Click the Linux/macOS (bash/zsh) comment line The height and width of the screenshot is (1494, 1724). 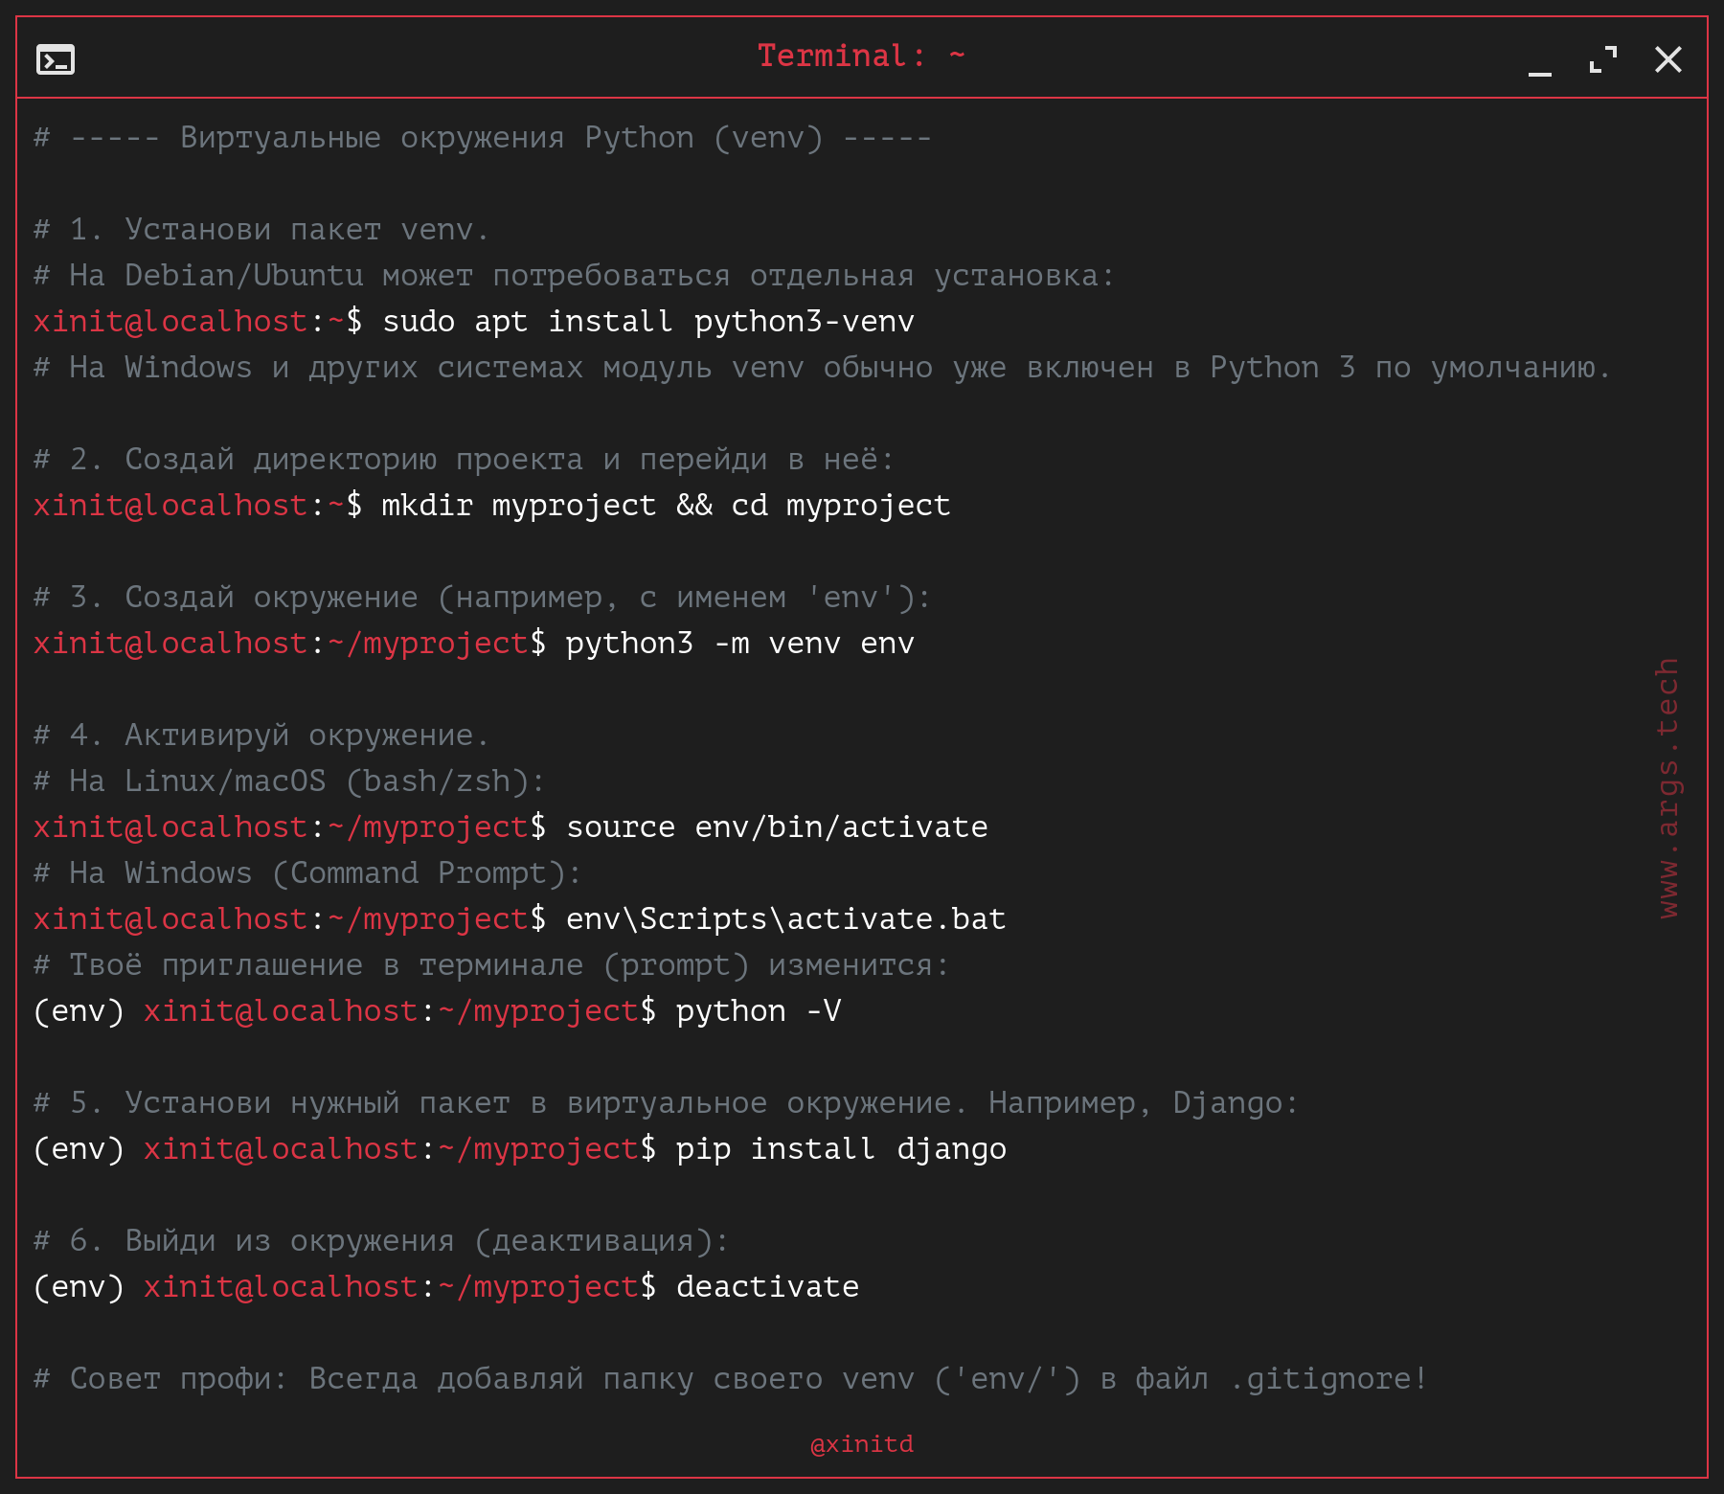[288, 781]
